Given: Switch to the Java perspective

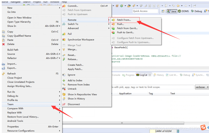Looking at the screenshot, I should (x=172, y=11).
